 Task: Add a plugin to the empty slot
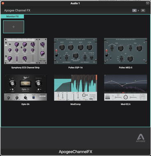[14, 27]
